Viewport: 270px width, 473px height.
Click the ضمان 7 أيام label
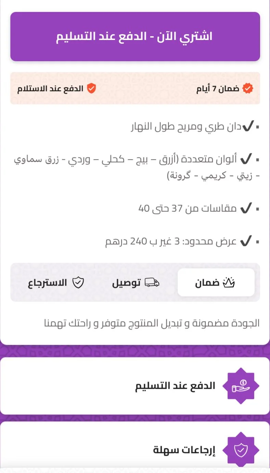(x=218, y=89)
